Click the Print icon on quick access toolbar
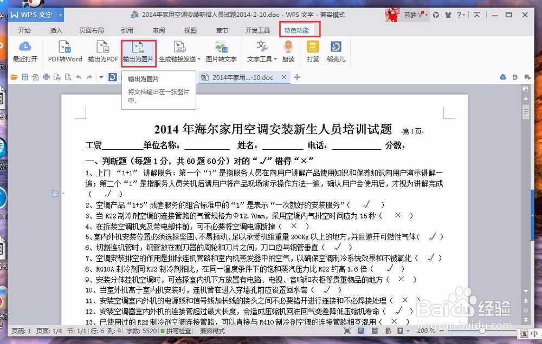Screen dimensions: 542x344 click(x=46, y=77)
